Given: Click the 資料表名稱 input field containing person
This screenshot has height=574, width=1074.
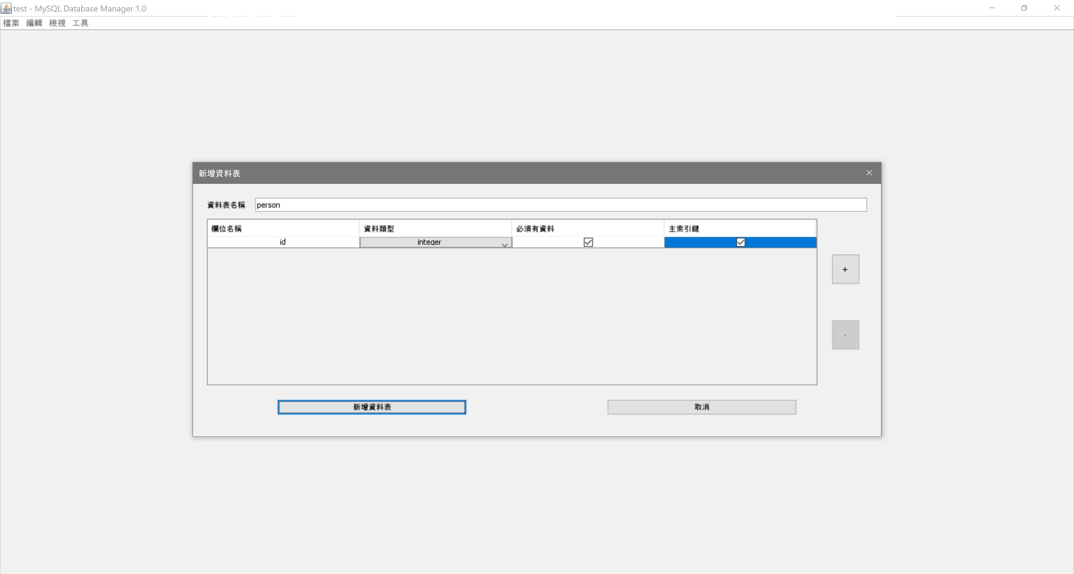Looking at the screenshot, I should point(561,205).
